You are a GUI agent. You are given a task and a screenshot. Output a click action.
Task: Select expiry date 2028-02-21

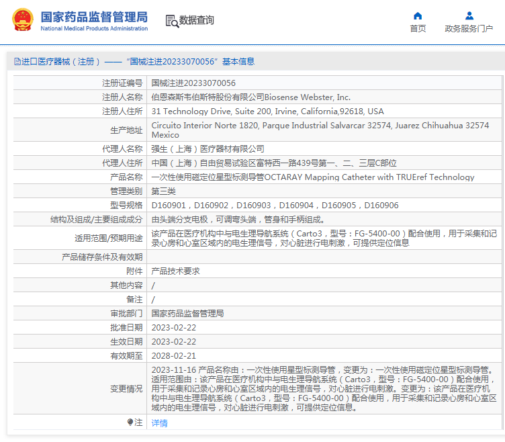(173, 356)
